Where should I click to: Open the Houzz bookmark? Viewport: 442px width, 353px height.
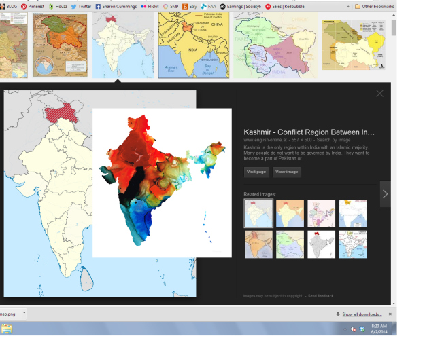[58, 6]
